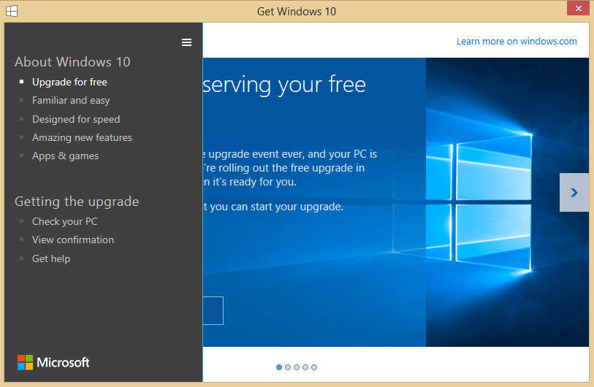Click the Microsoft logo

[x=53, y=362]
